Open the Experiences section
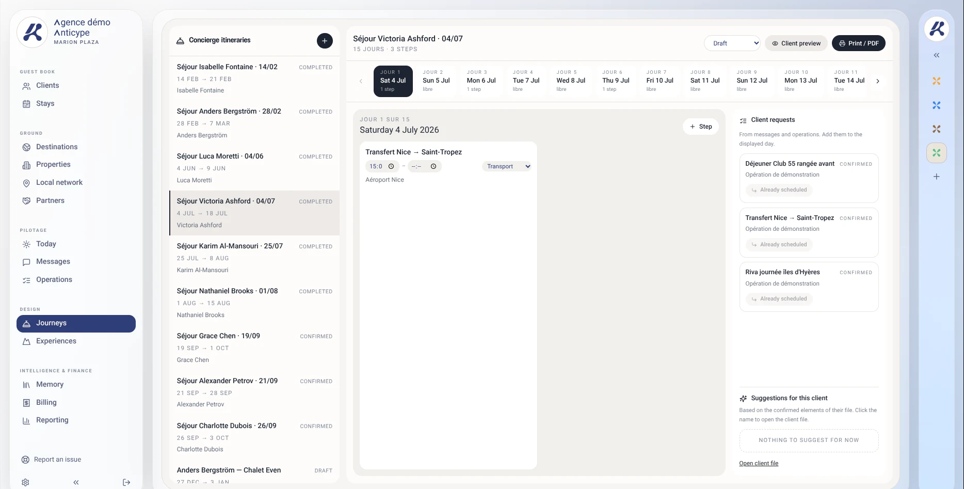The image size is (964, 489). 76,341
